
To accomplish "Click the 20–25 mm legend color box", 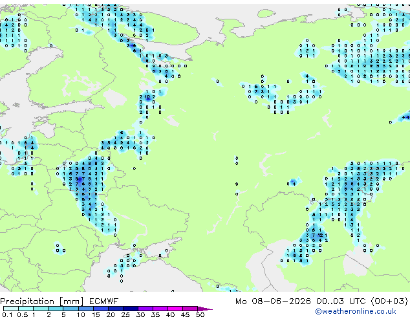I will (x=115, y=309).
